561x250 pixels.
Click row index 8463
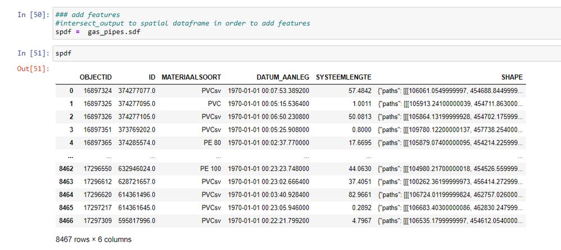tap(66, 182)
